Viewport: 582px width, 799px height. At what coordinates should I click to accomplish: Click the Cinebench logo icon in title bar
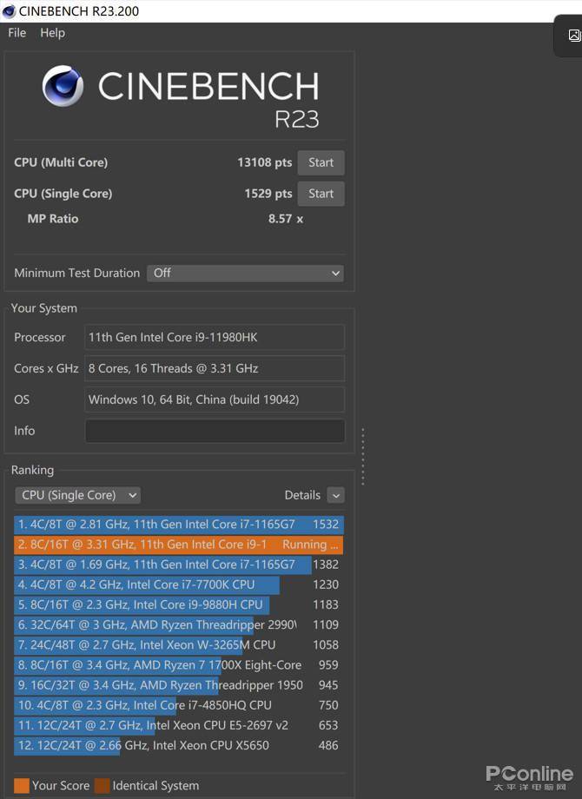pyautogui.click(x=9, y=10)
